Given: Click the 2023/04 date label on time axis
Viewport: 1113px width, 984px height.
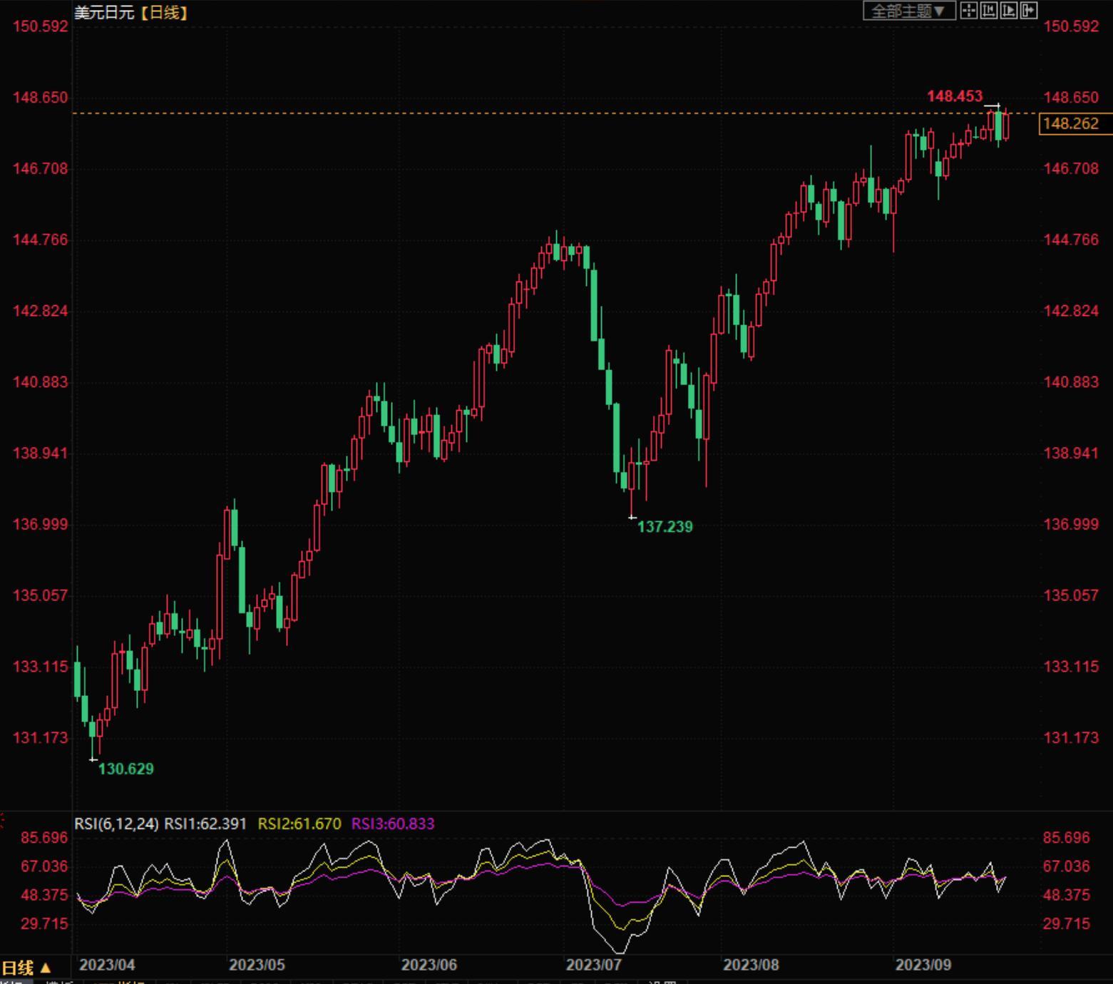Looking at the screenshot, I should tap(107, 965).
